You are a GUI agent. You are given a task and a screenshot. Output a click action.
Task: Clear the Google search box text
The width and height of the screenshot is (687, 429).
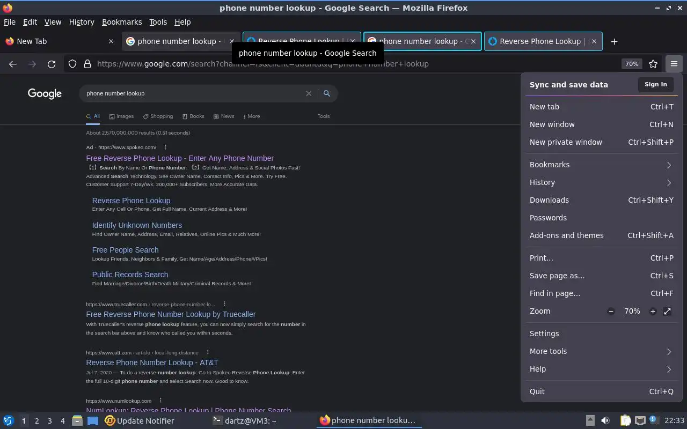click(309, 93)
